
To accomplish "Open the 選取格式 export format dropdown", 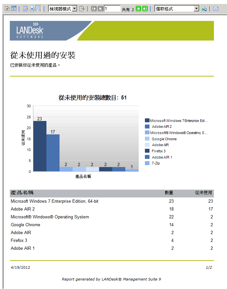I will click(177, 8).
